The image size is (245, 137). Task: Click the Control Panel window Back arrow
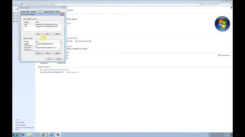(x=14, y=4)
